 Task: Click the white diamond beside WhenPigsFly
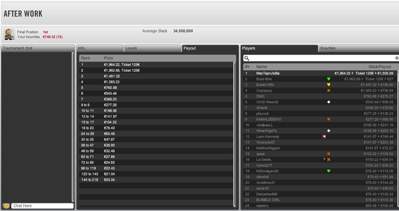[328, 131]
